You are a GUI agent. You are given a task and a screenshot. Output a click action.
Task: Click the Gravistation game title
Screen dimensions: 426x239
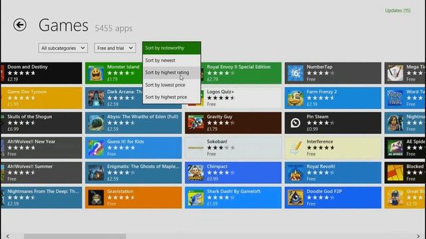(120, 191)
